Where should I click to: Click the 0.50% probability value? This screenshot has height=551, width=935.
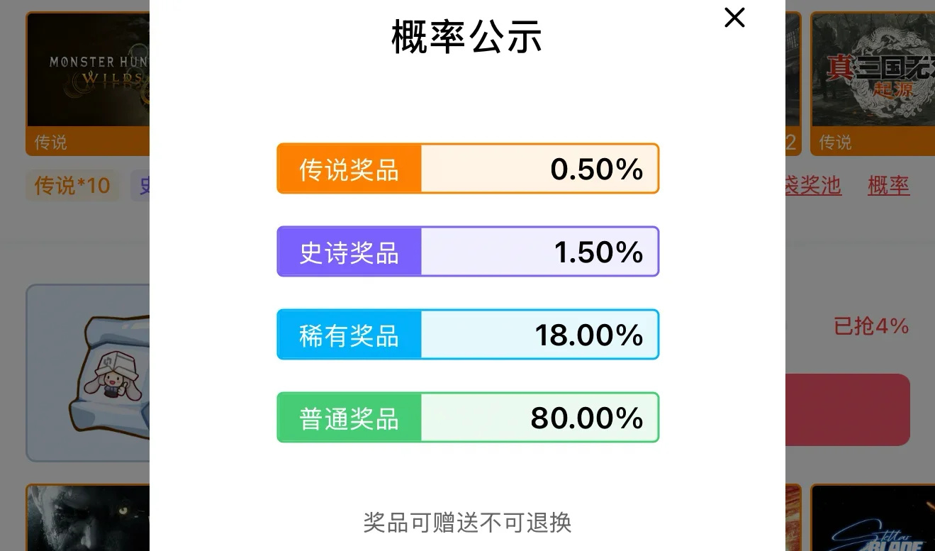pyautogui.click(x=596, y=169)
